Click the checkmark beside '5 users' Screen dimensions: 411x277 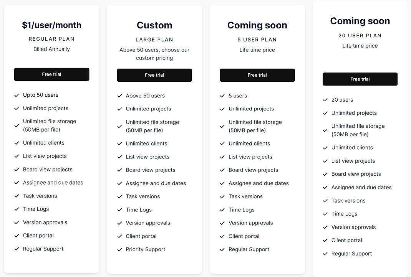point(222,96)
